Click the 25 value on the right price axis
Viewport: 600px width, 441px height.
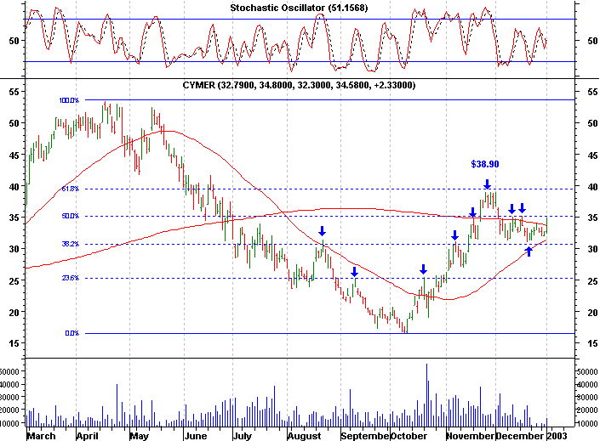[592, 281]
